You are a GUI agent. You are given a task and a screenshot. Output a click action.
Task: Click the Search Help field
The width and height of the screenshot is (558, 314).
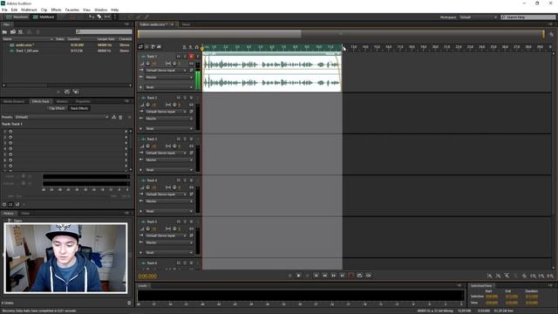point(528,17)
